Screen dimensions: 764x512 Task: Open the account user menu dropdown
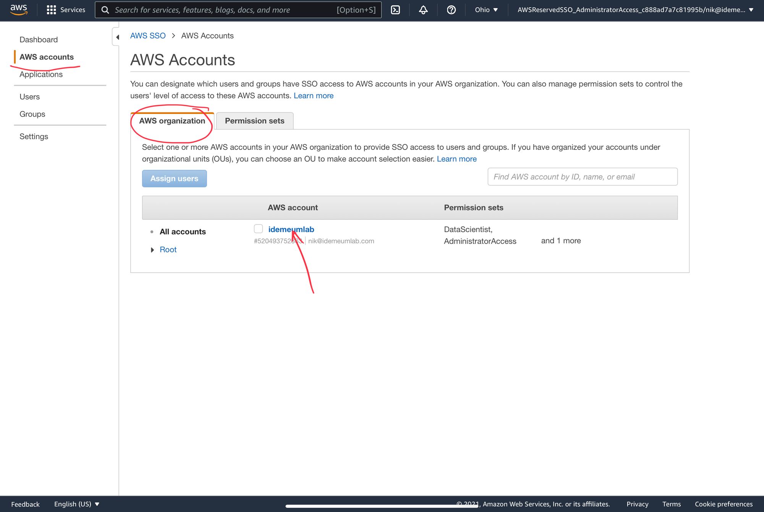635,10
